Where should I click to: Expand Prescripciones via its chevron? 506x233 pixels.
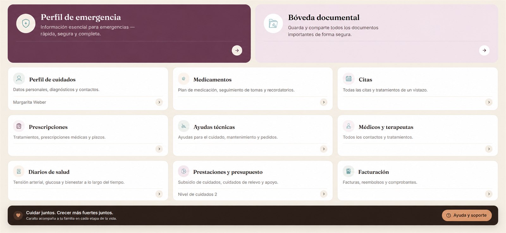click(159, 149)
